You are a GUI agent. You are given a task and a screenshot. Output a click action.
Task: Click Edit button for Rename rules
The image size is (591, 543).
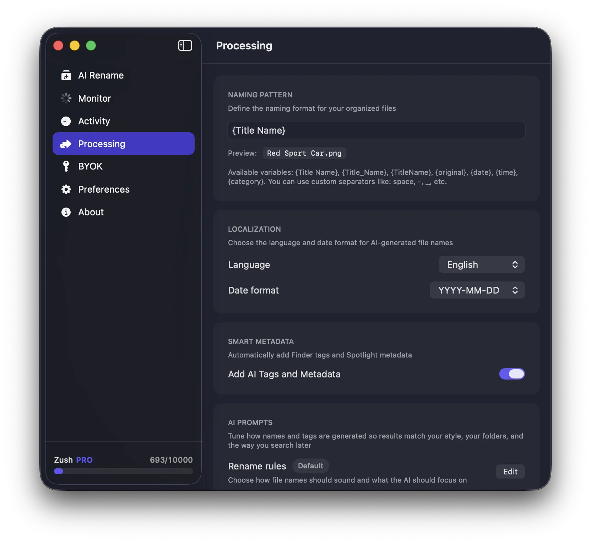510,472
